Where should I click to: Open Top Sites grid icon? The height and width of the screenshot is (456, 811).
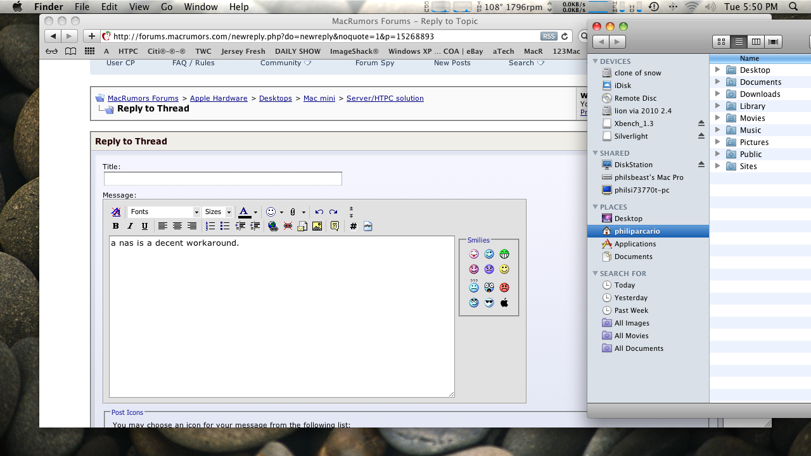(90, 51)
